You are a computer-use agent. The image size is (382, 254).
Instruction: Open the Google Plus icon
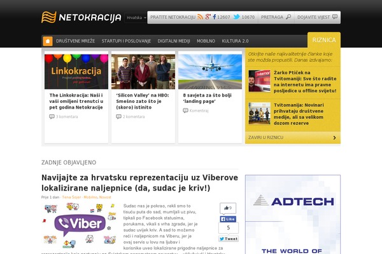pyautogui.click(x=208, y=17)
